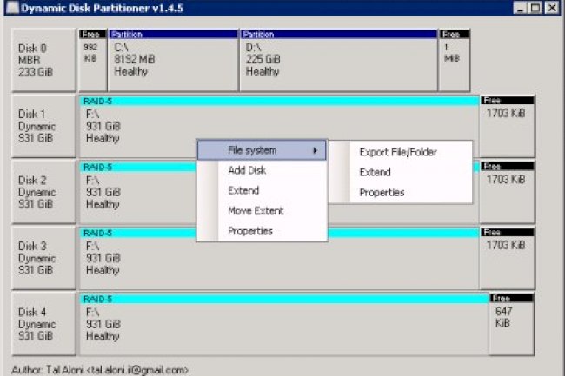Select the D:\ 225 GiB partition
Image resolution: width=565 pixels, height=376 pixels.
(338, 63)
